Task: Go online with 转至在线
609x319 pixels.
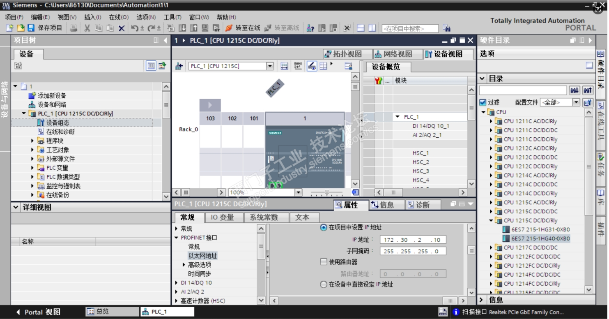Action: coord(242,28)
